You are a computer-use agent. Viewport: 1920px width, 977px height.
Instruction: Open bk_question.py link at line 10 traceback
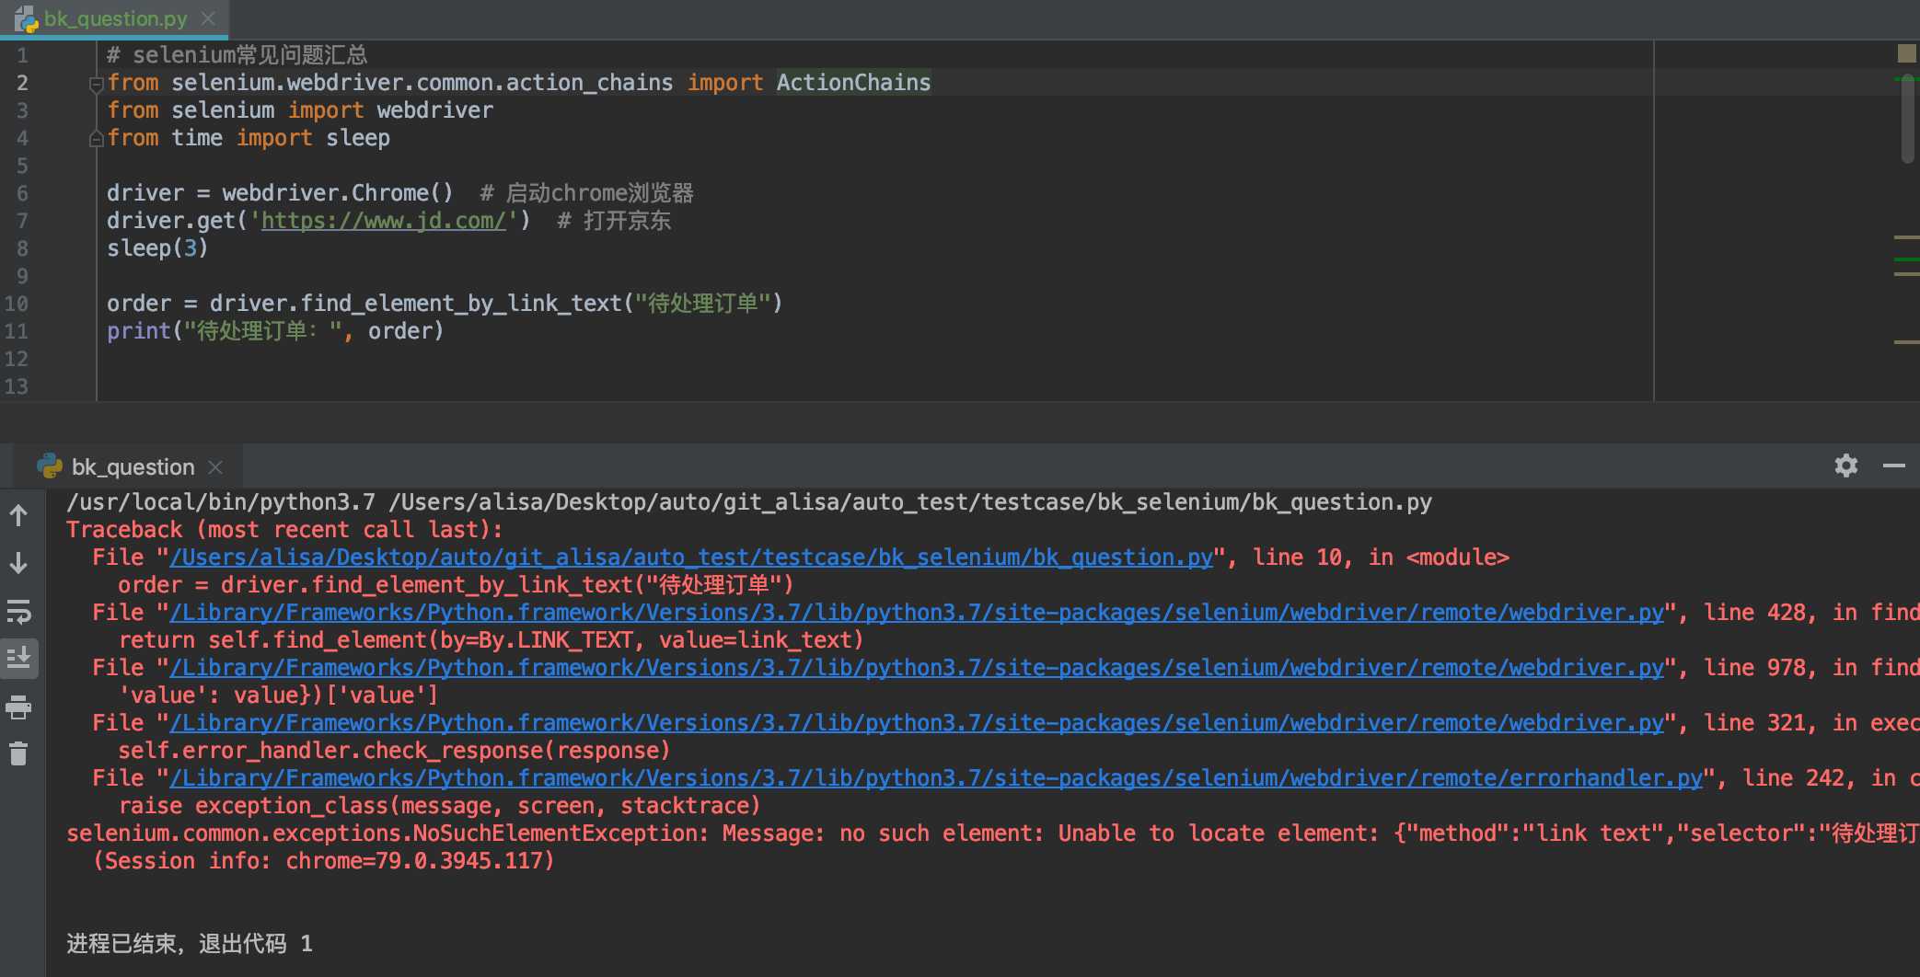coord(691,557)
